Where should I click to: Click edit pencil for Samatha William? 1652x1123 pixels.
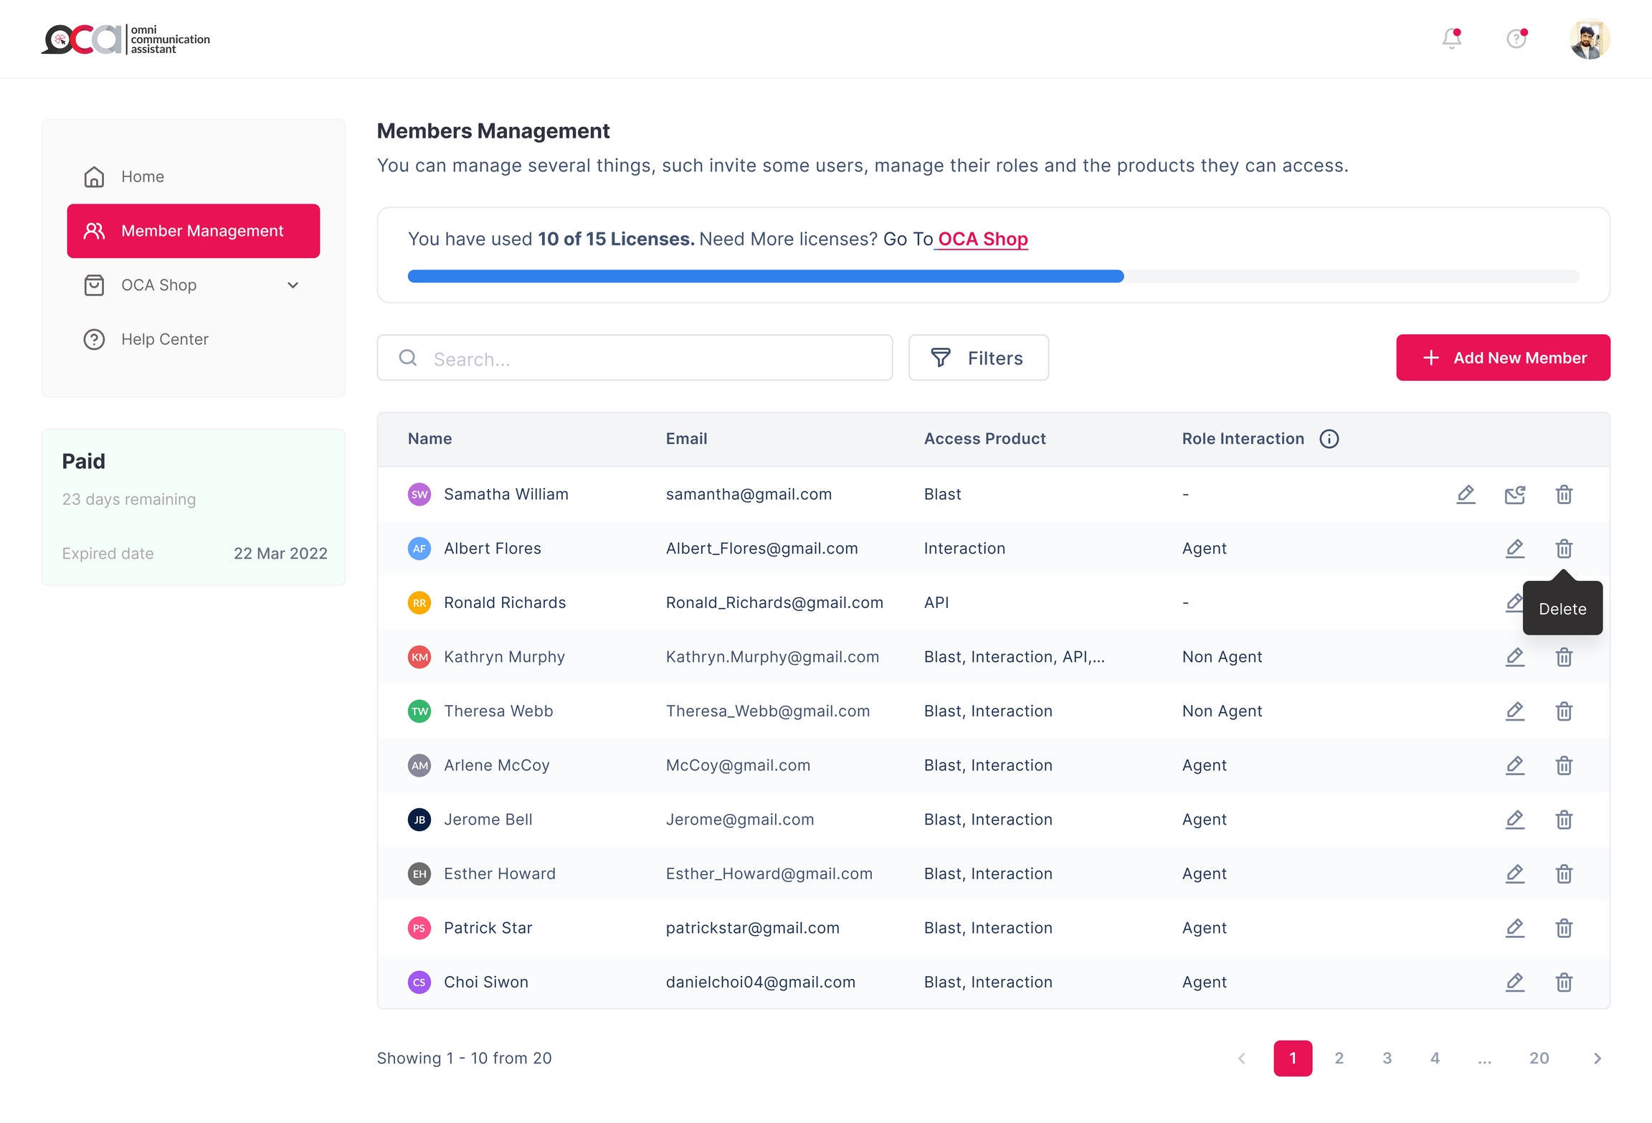pos(1466,494)
